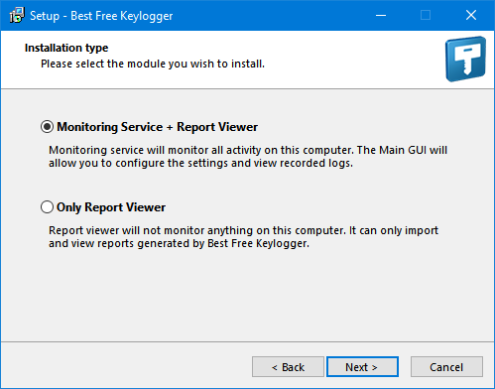
Task: Cancel the keylogger setup
Action: 446,367
